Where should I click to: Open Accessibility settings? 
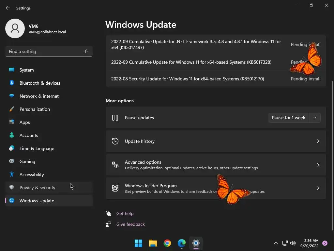click(49, 175)
